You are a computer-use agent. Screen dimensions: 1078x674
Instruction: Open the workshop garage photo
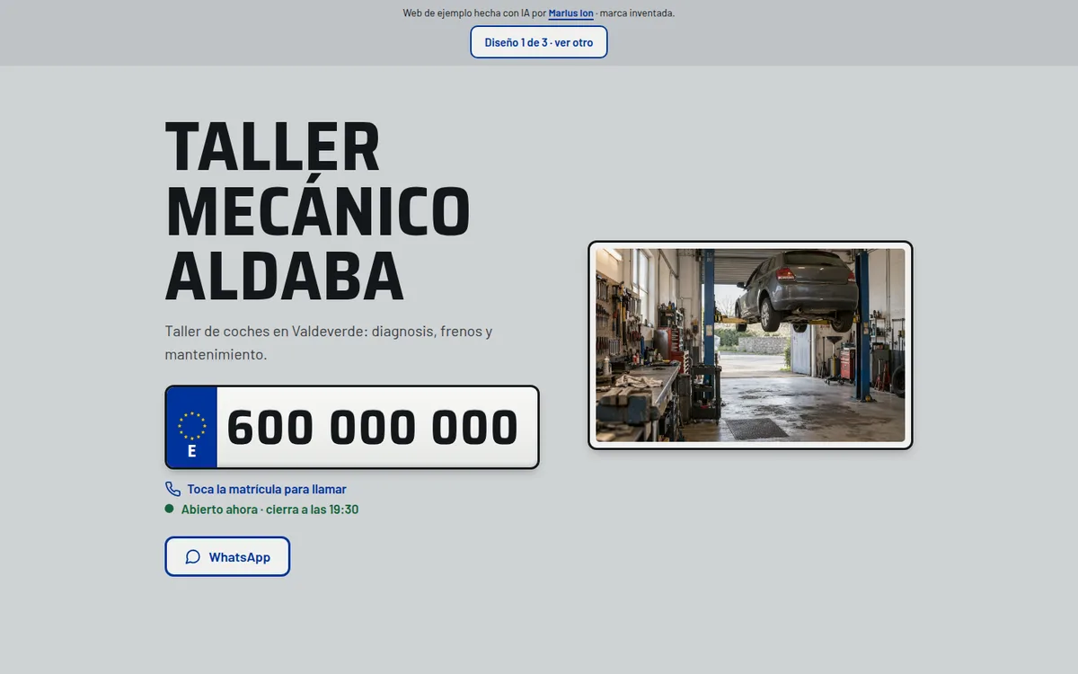tap(750, 345)
